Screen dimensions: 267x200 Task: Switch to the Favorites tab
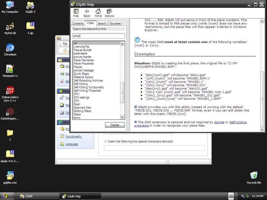115,23
